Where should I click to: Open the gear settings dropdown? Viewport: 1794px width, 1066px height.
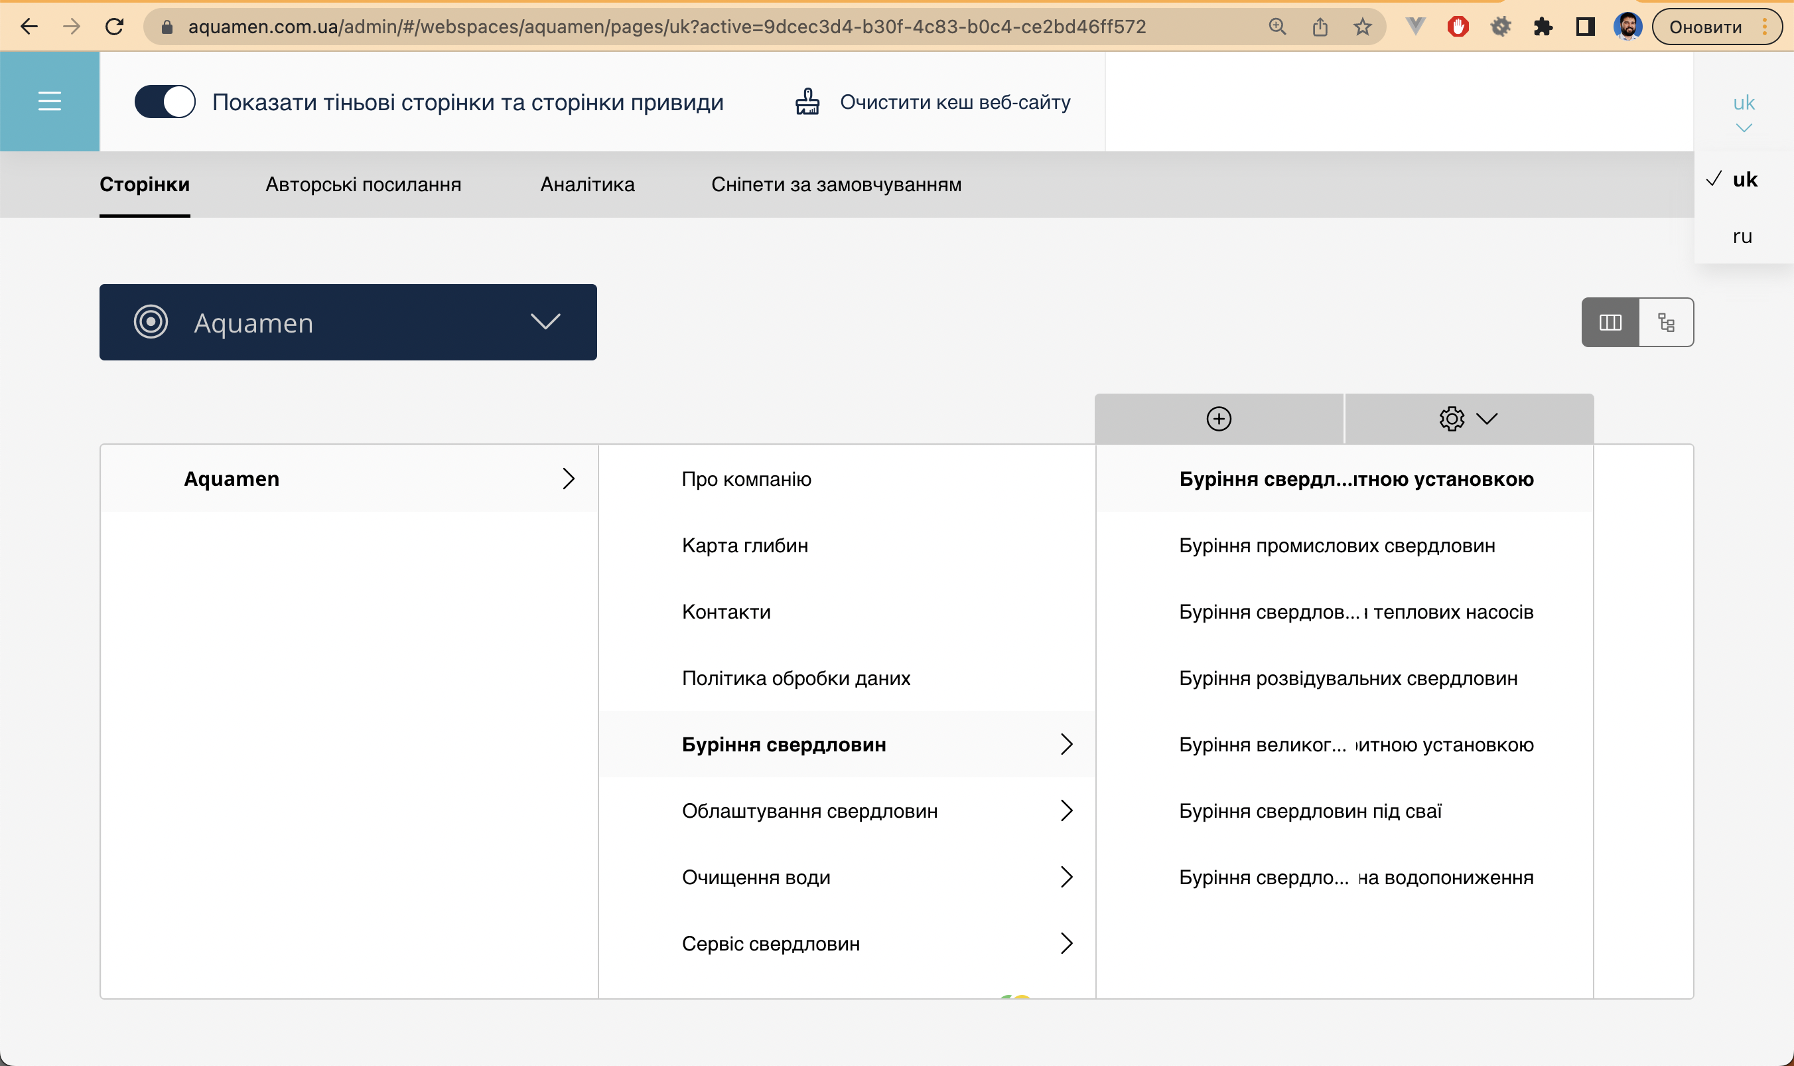tap(1469, 419)
